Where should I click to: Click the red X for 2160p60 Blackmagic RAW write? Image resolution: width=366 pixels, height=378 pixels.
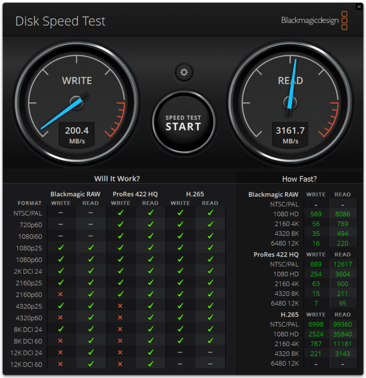pos(61,294)
